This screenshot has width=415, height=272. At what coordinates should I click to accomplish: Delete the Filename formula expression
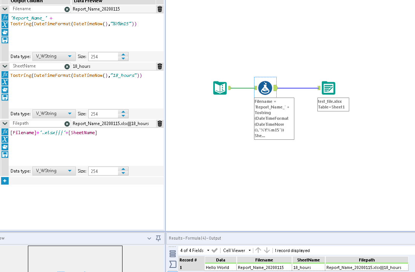point(160,9)
